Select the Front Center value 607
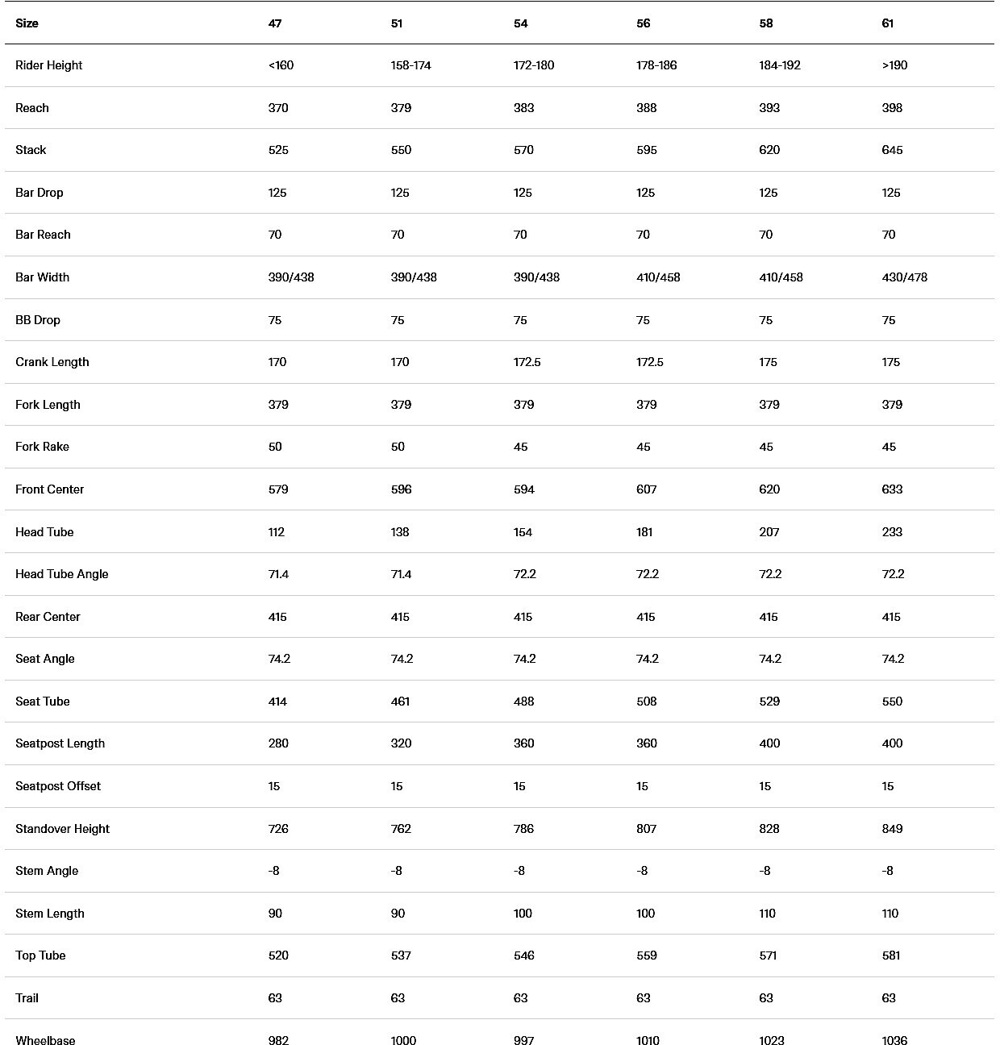The height and width of the screenshot is (1045, 1000). click(647, 489)
